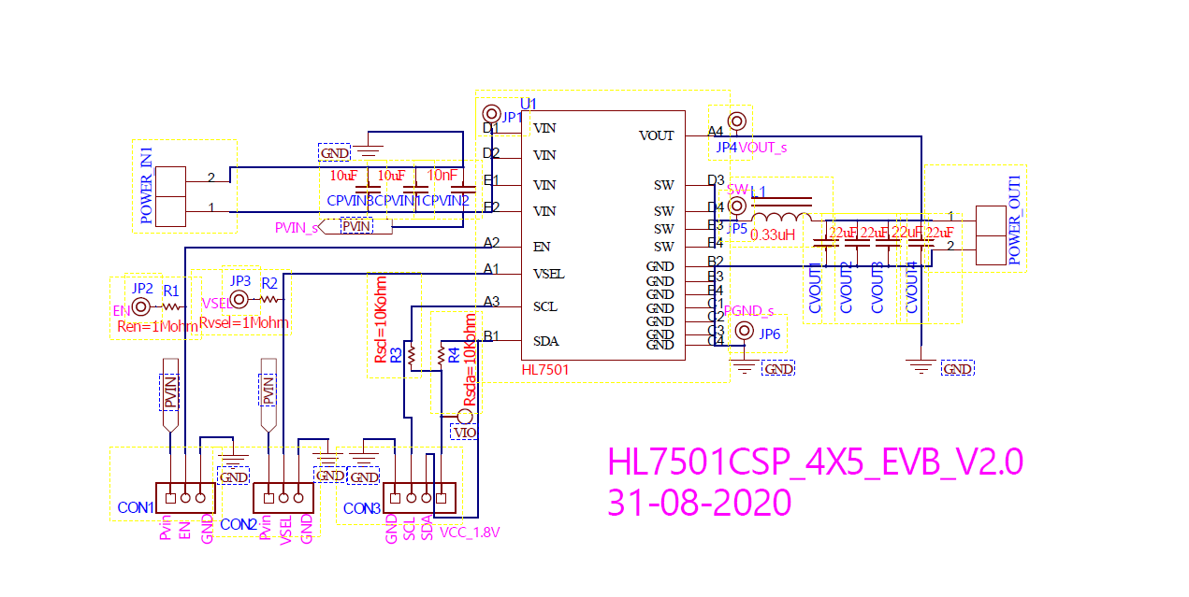The image size is (1189, 597).
Task: Click the title text HL7501CSP_4X5_EVB_V2.0
Action: point(816,462)
